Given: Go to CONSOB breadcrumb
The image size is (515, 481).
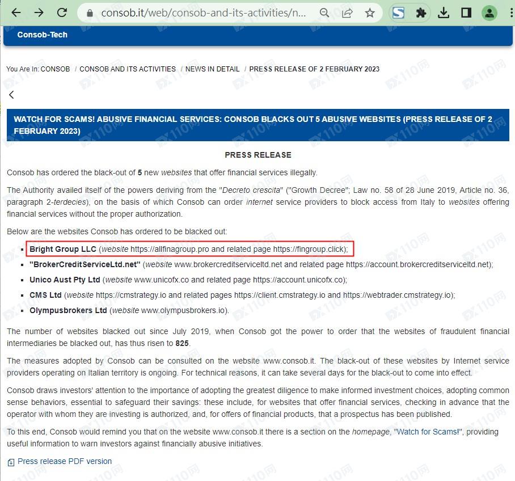Looking at the screenshot, I should click(x=55, y=69).
